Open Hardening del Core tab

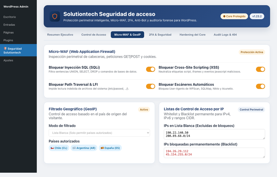(192, 35)
